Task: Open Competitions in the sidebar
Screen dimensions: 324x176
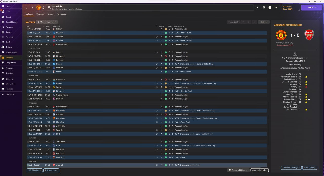Action: pyautogui.click(x=11, y=63)
